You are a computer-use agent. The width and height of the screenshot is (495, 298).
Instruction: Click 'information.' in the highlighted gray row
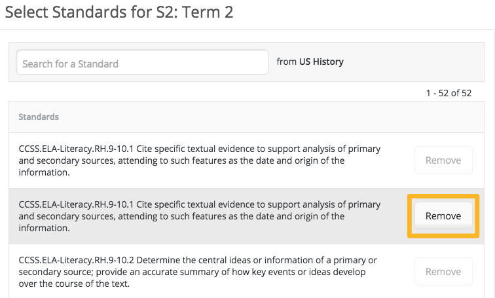[x=45, y=228]
